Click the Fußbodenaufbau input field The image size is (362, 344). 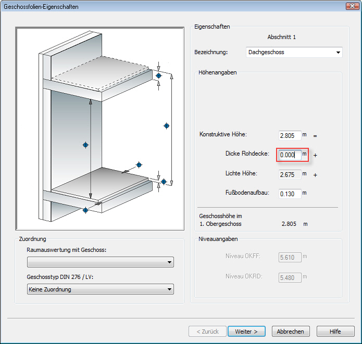tap(290, 194)
